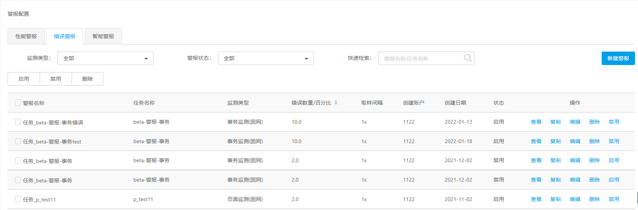The width and height of the screenshot is (638, 210).
Task: Select the 错误警报 tab
Action: pos(65,36)
